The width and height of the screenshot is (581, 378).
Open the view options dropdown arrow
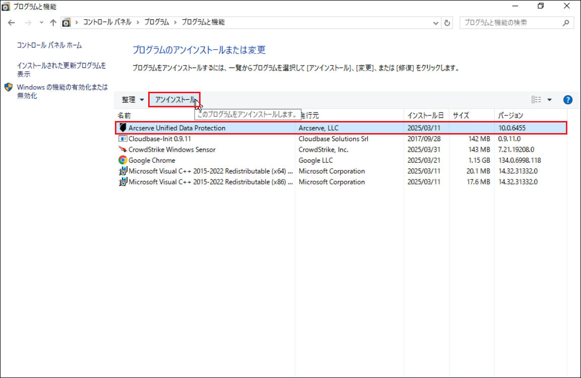coord(549,100)
